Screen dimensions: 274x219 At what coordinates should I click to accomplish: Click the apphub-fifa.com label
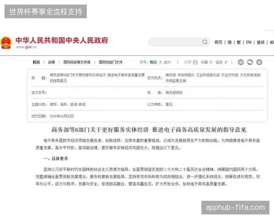(x=235, y=208)
